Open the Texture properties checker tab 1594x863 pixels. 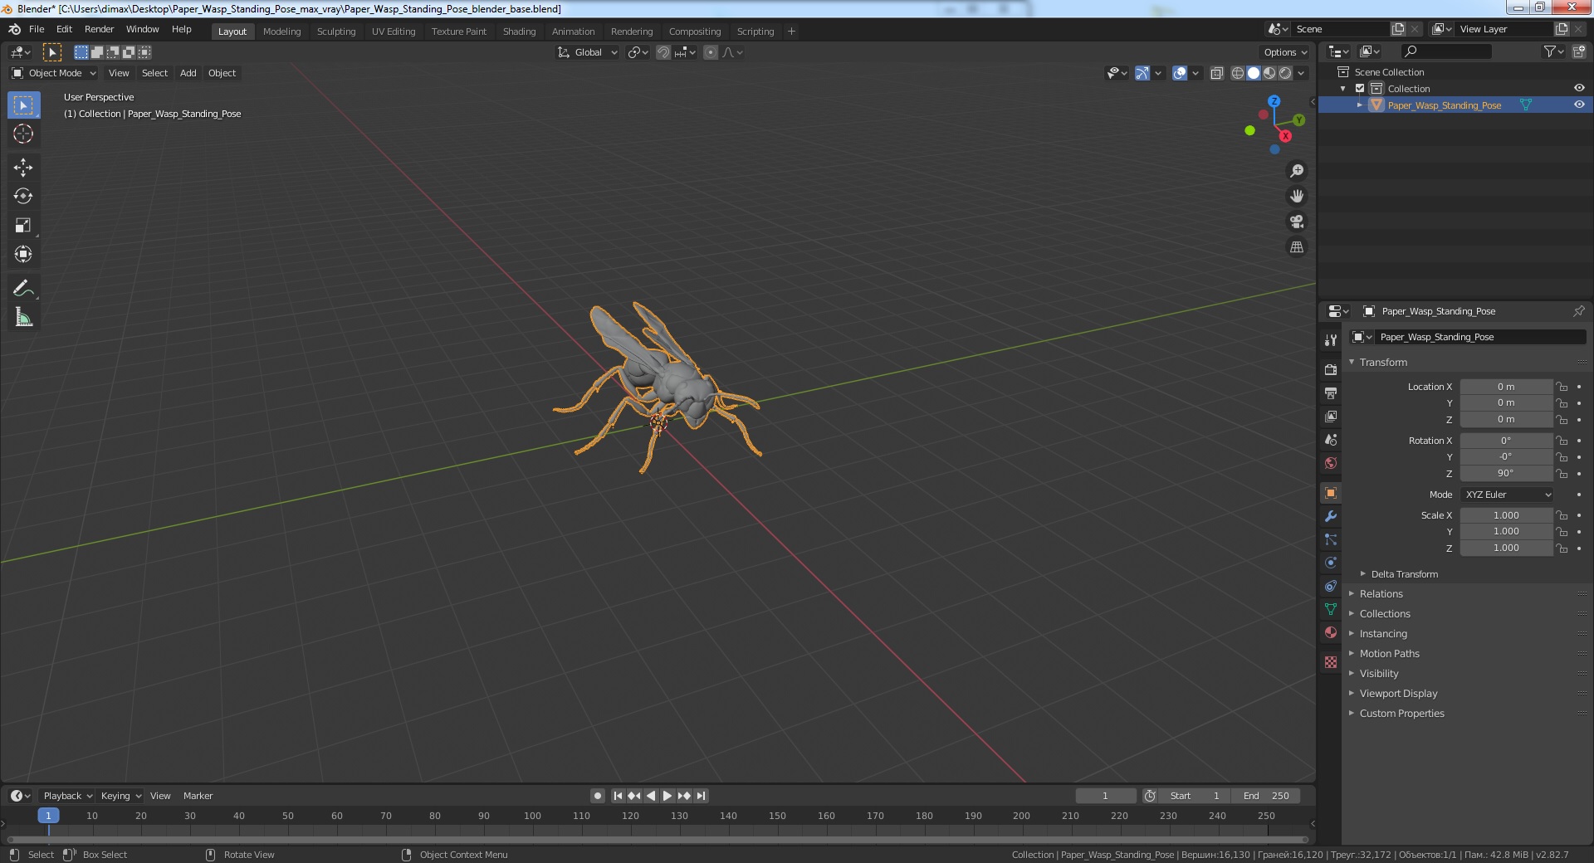pyautogui.click(x=1331, y=662)
